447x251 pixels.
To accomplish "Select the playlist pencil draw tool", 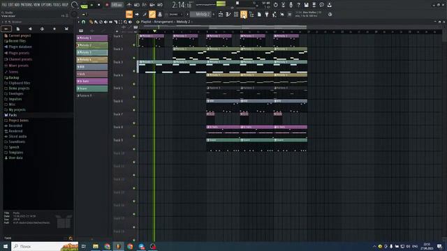I will pyautogui.click(x=91, y=22).
